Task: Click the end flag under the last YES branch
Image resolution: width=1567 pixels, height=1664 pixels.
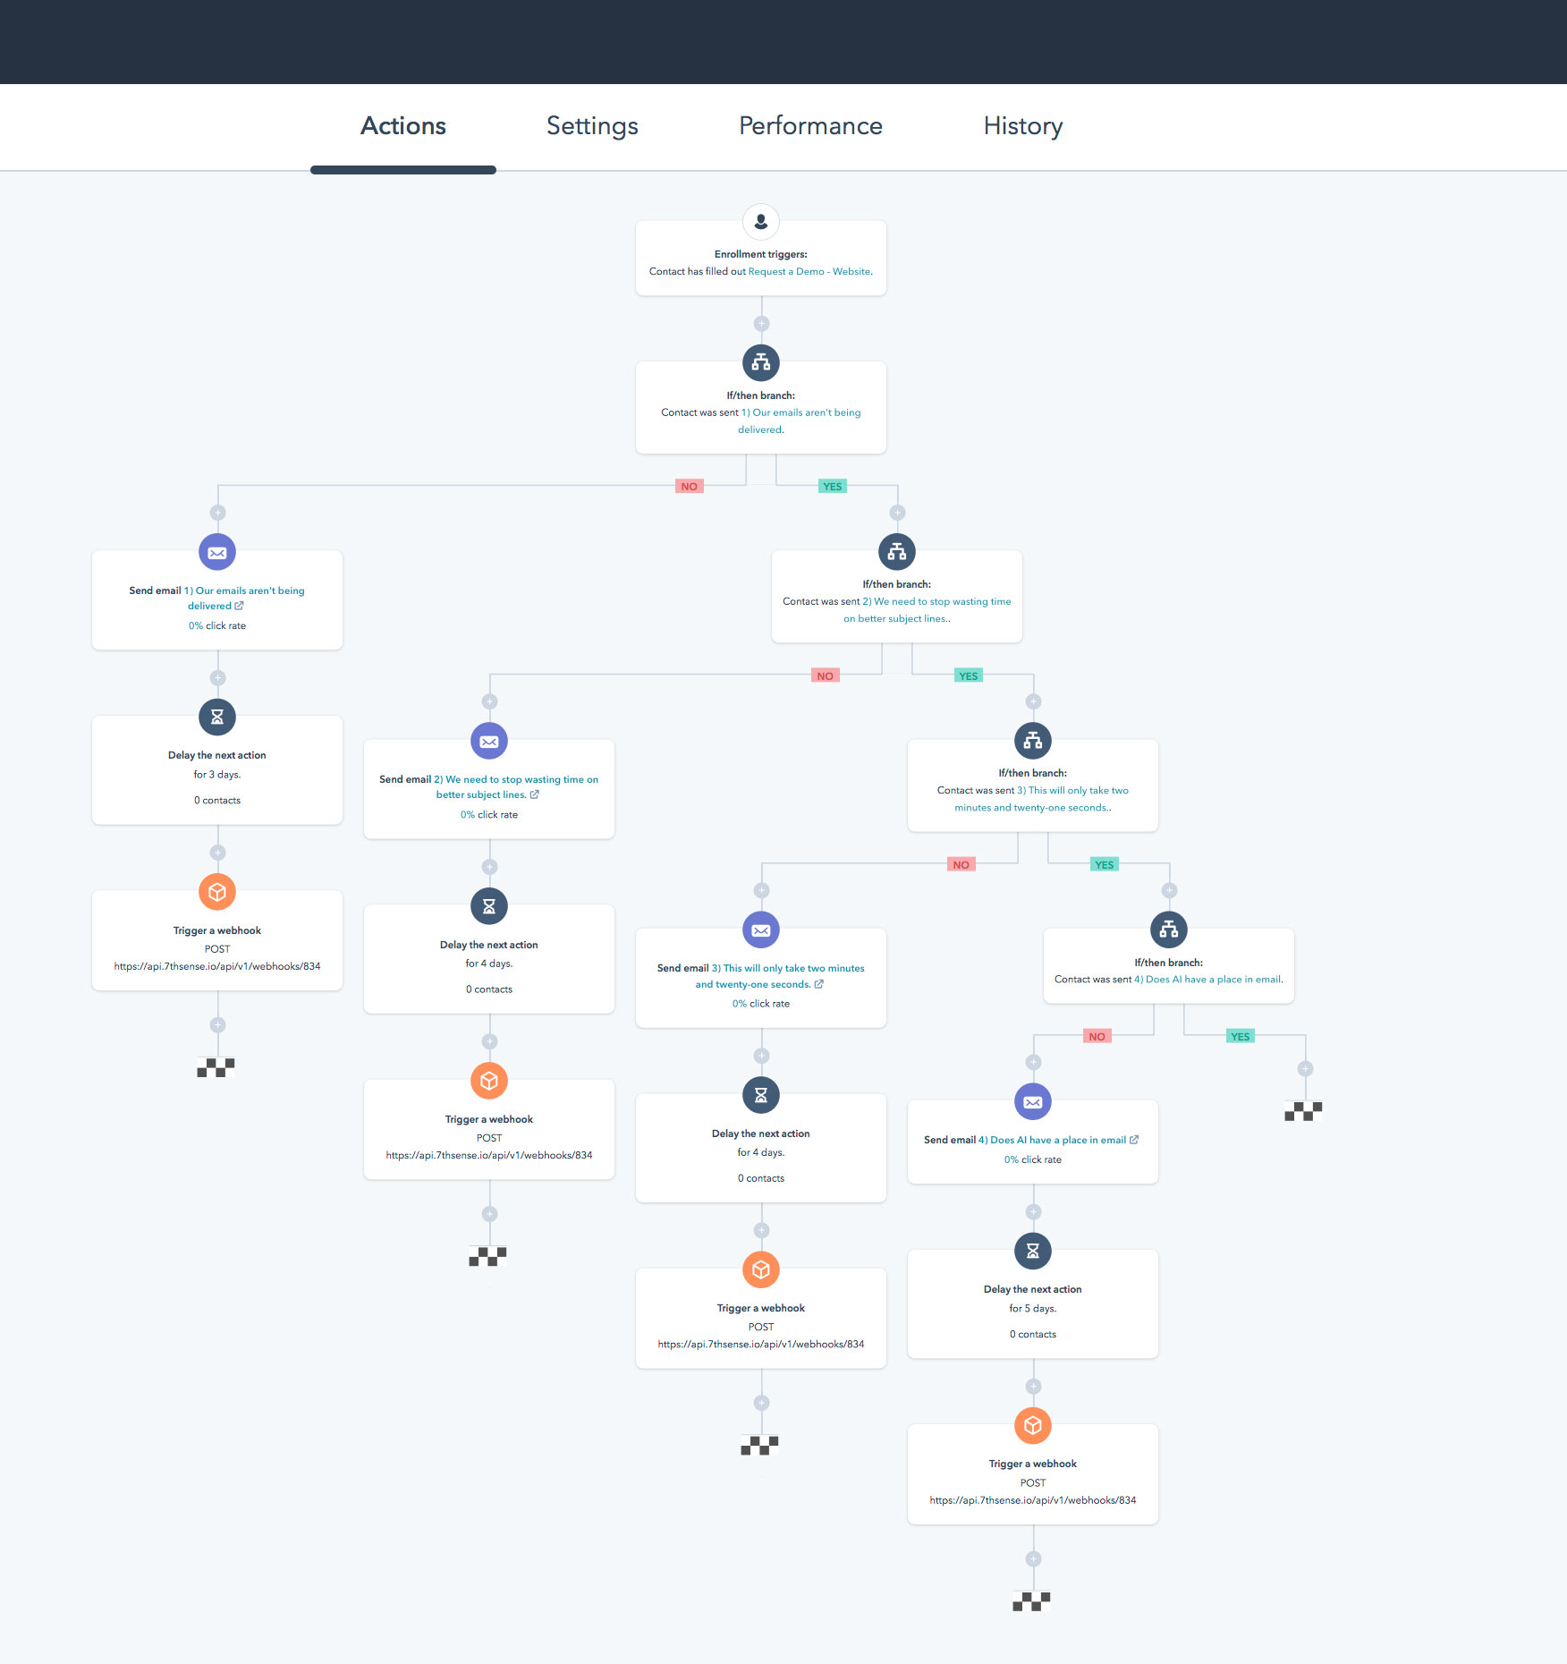Action: [1303, 1111]
